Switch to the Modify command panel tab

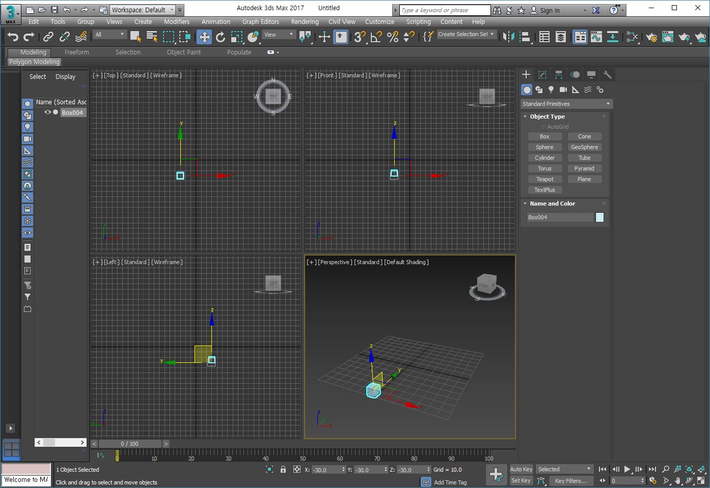point(542,75)
